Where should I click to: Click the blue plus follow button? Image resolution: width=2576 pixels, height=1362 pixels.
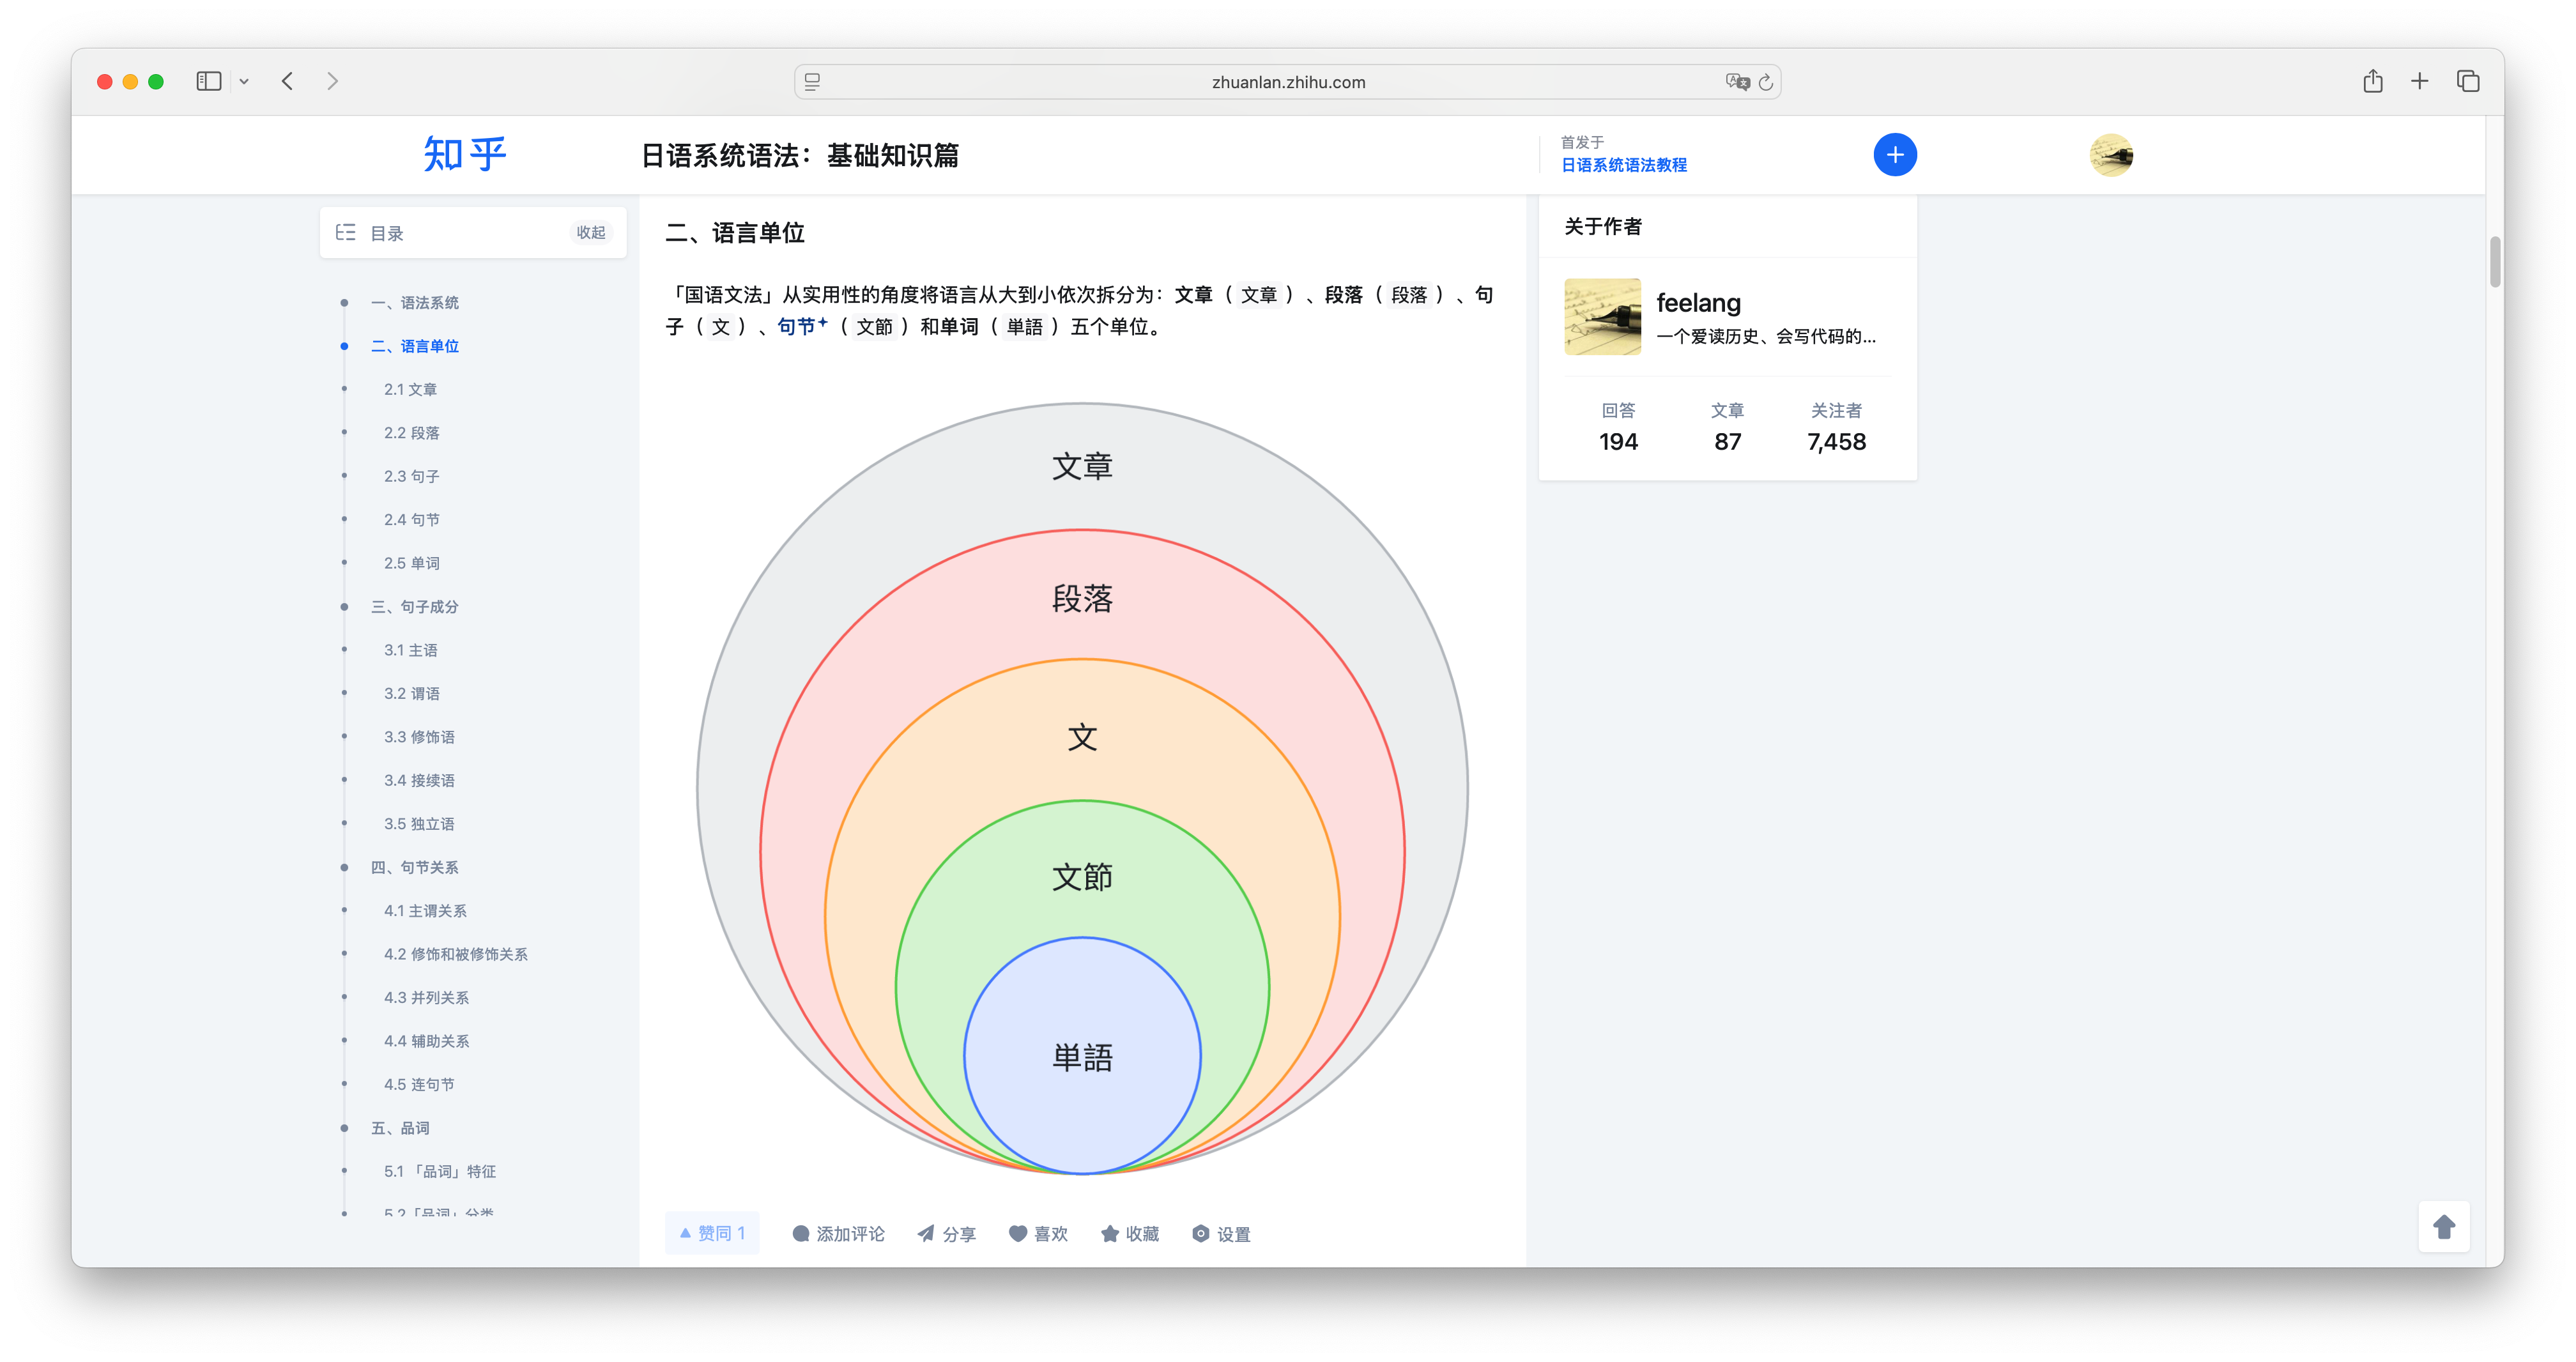[x=1894, y=155]
